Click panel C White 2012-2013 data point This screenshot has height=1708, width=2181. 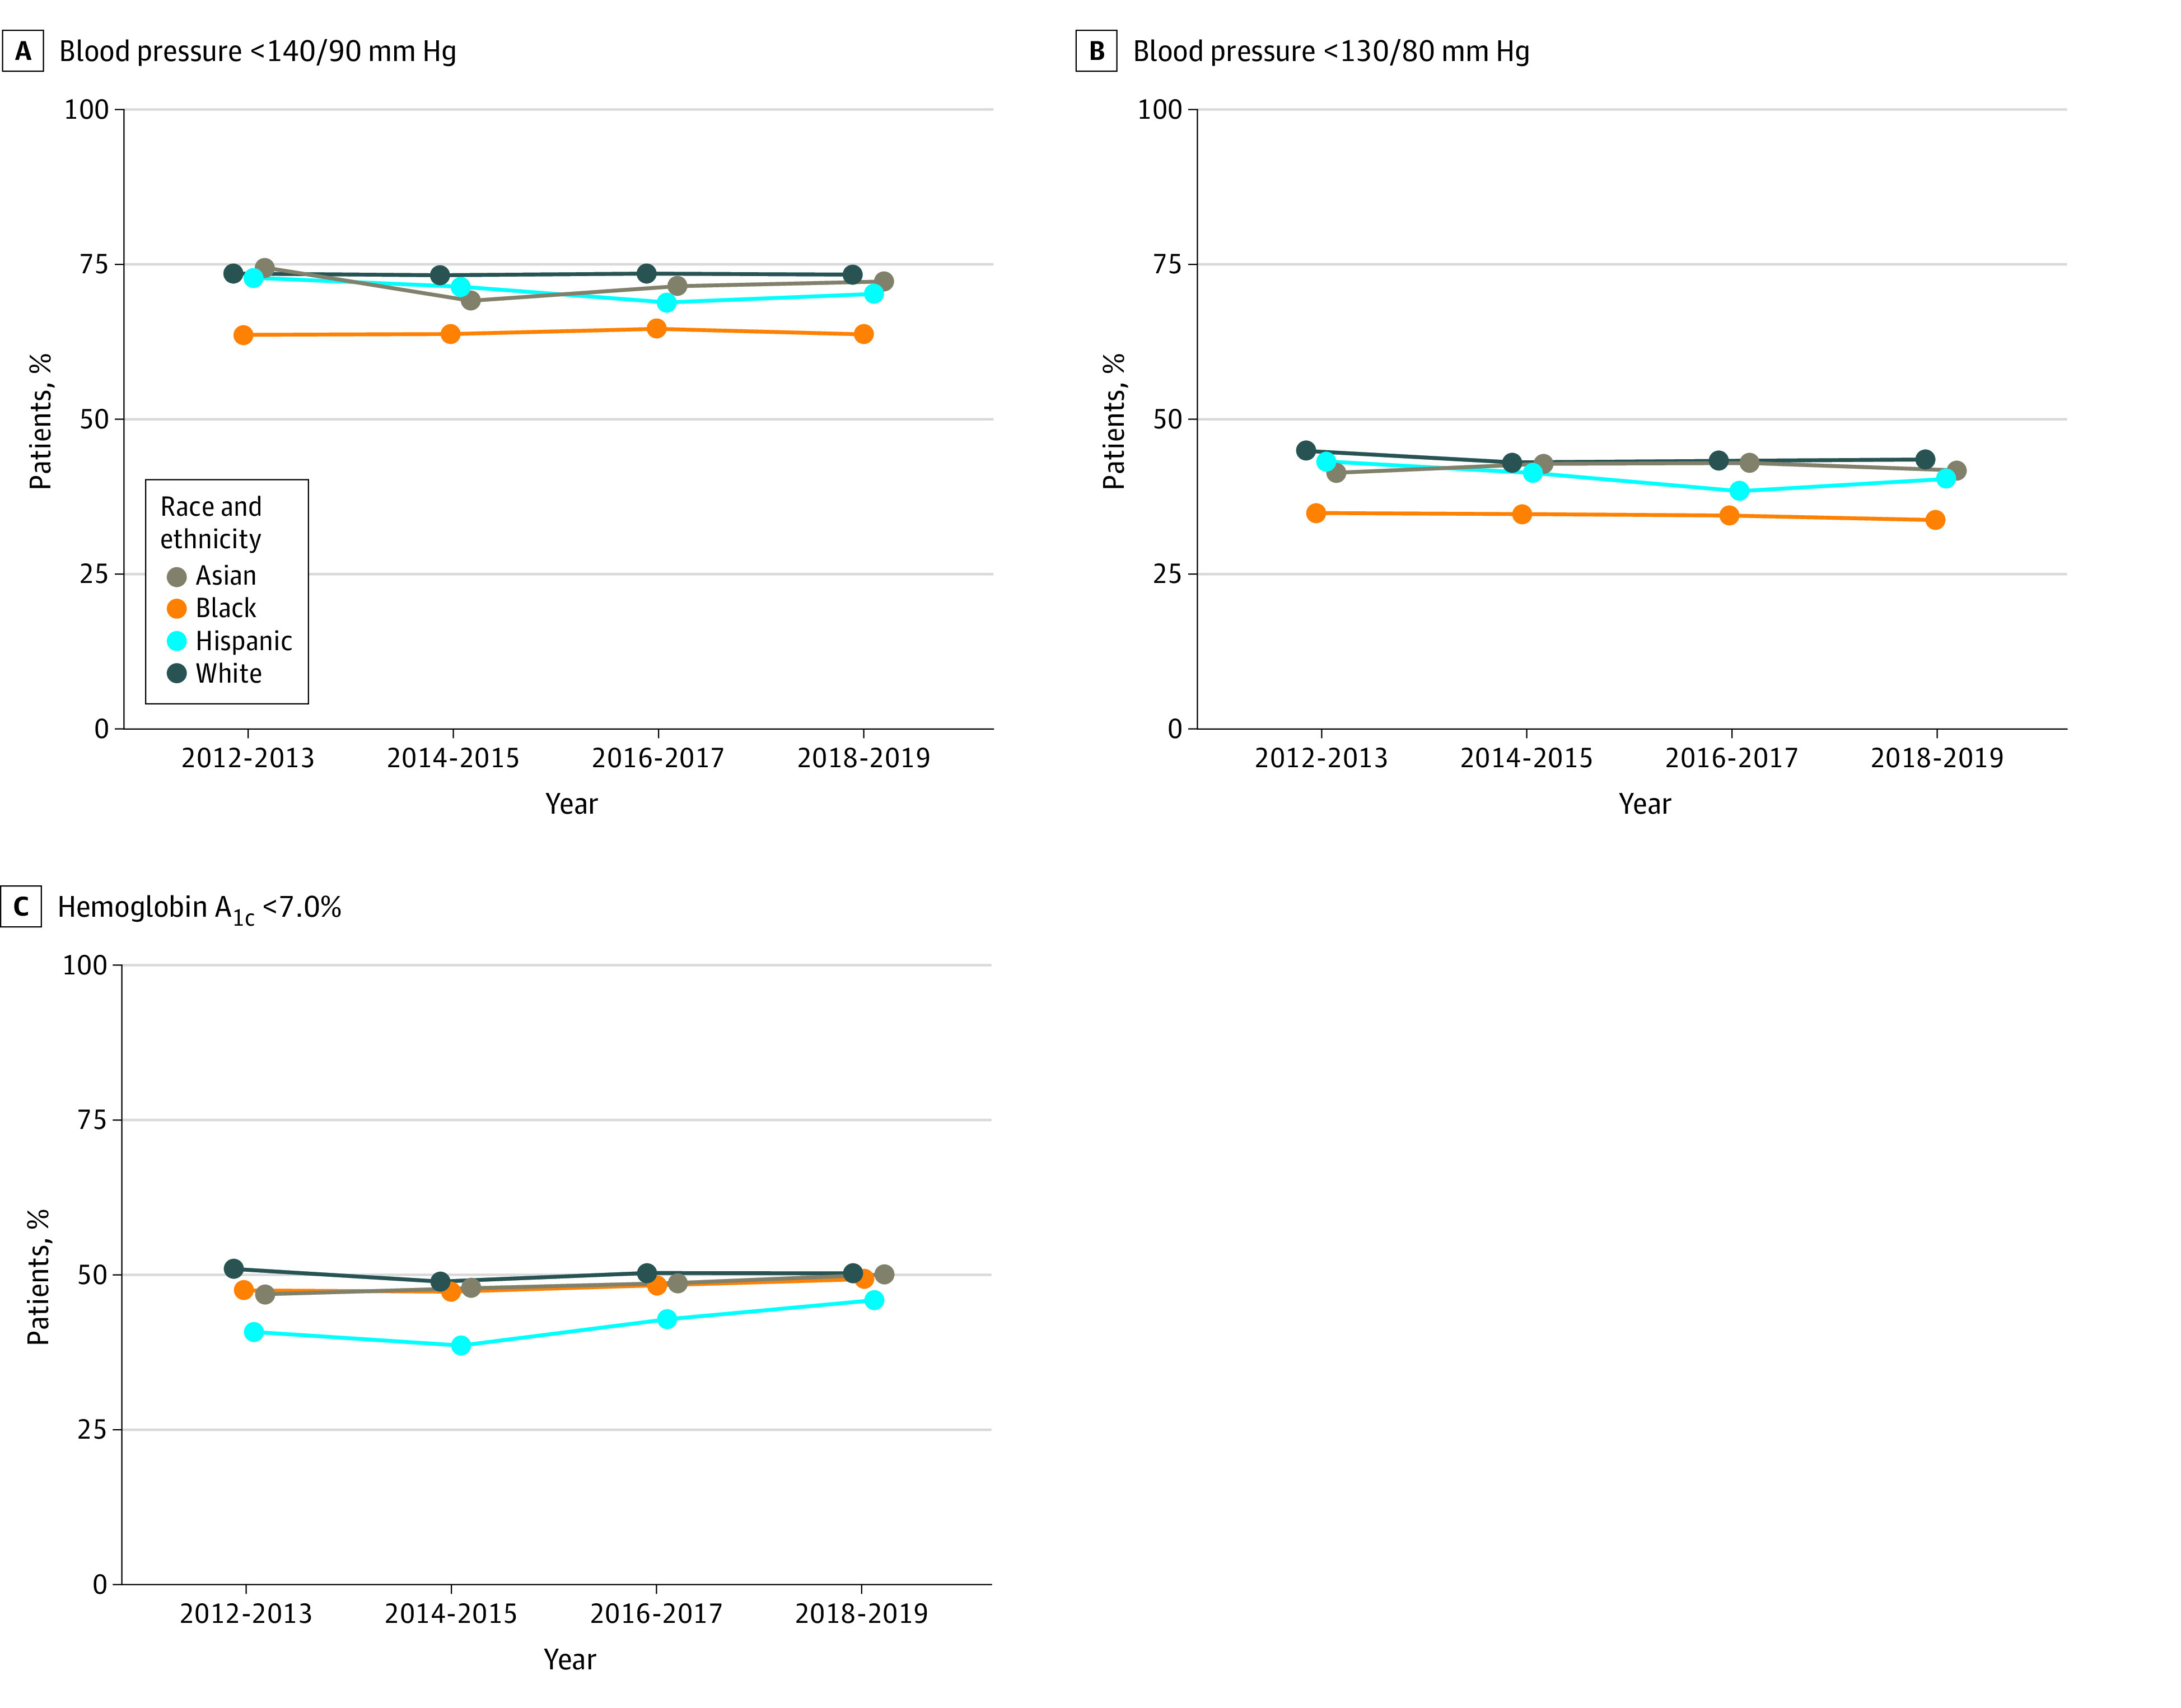click(x=233, y=1269)
